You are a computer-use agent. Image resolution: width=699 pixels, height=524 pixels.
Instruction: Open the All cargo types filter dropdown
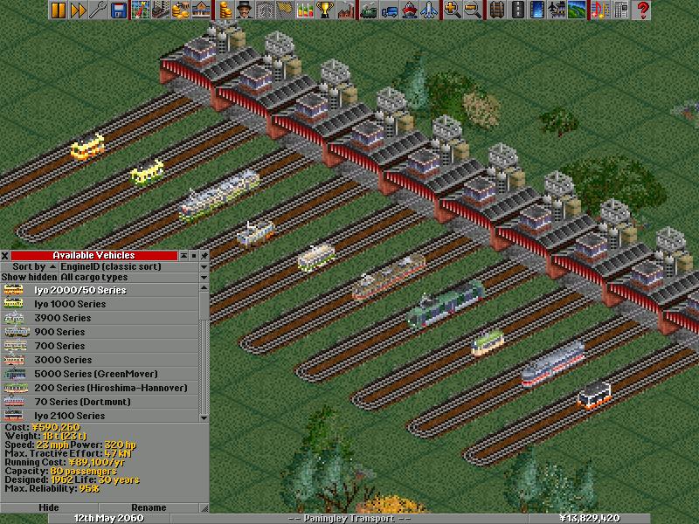click(135, 277)
